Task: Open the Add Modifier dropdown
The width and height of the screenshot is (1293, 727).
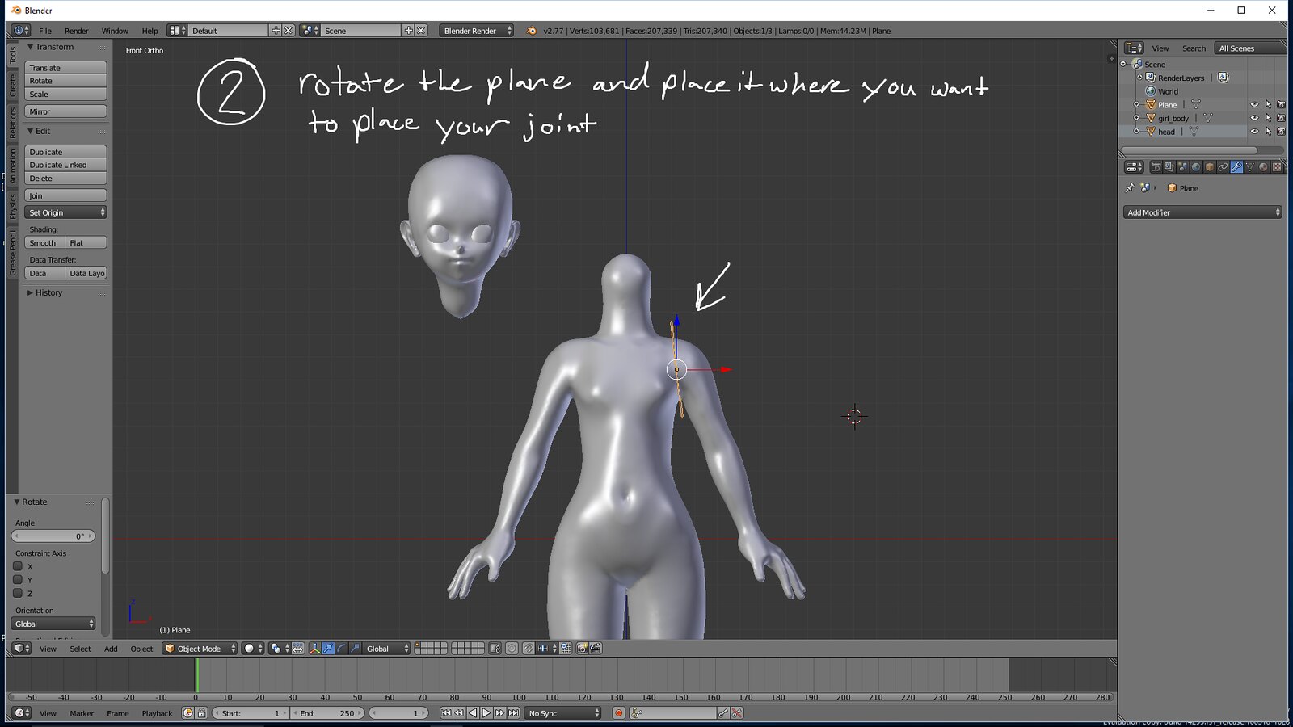Action: (x=1202, y=212)
